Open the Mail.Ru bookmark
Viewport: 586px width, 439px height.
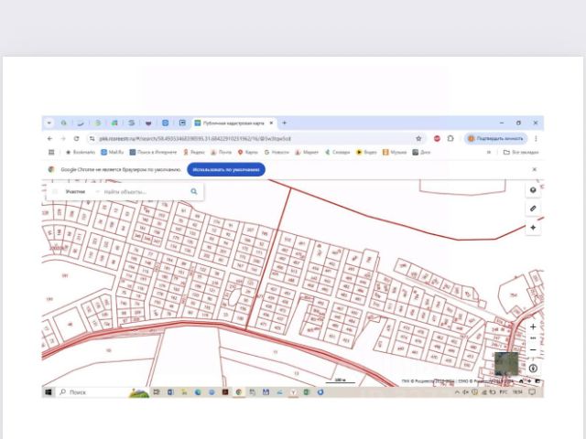coord(113,152)
